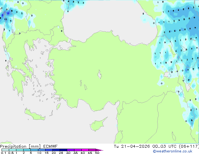Click the 'ECMWF' model label

[x=50, y=146]
